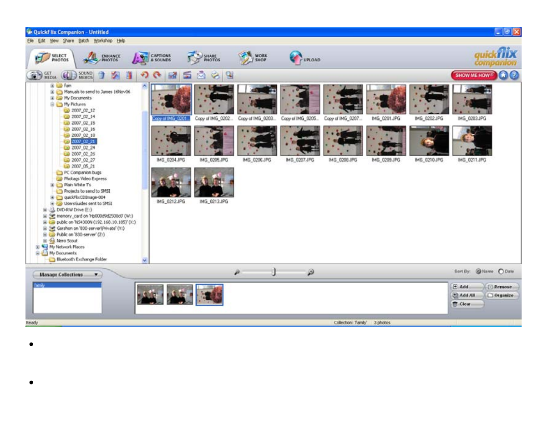The height and width of the screenshot is (434, 543).
Task: Click the email envelope toolbar icon
Action: (x=201, y=75)
